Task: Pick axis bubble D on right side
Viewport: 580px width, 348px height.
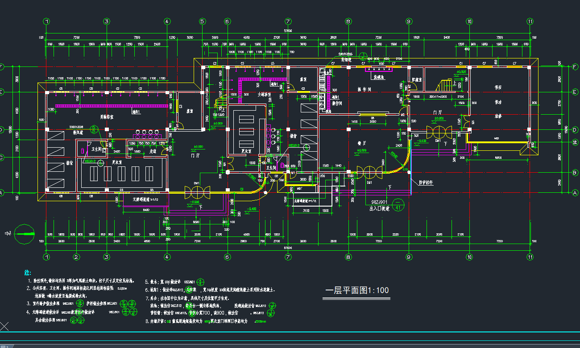Action: coord(575,129)
